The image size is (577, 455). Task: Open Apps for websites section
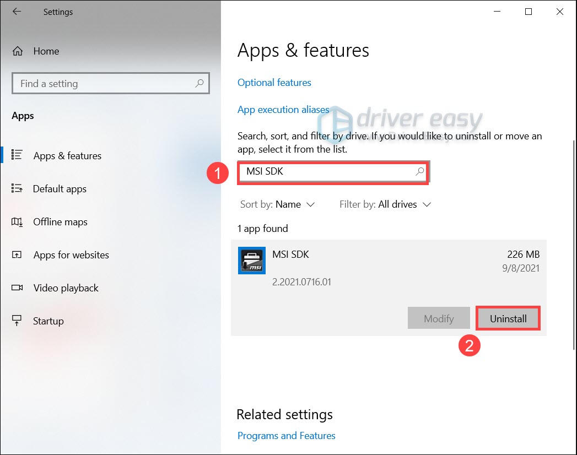pos(71,255)
